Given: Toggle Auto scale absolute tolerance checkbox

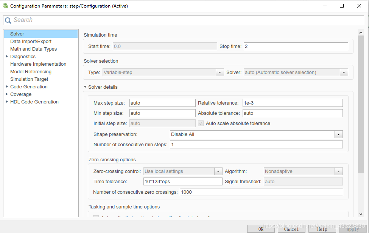Looking at the screenshot, I should point(201,123).
